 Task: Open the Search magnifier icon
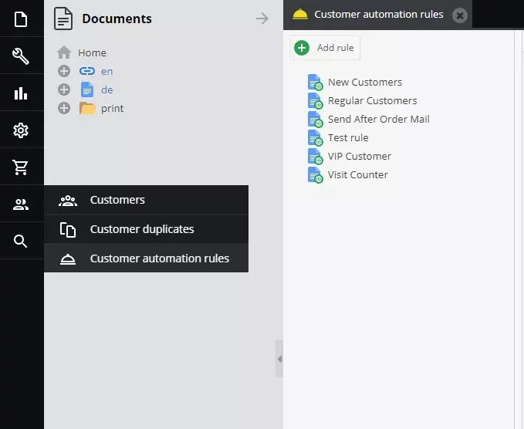pyautogui.click(x=21, y=242)
